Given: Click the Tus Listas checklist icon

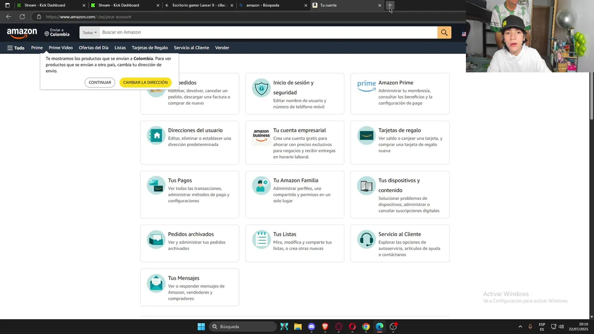Looking at the screenshot, I should (261, 239).
